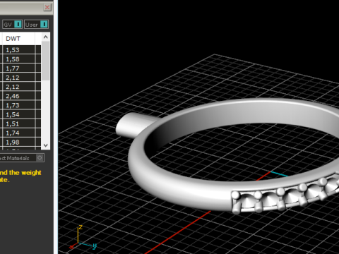This screenshot has width=339, height=254.
Task: Click the XYZ axis indicator icon
Action: point(83,238)
